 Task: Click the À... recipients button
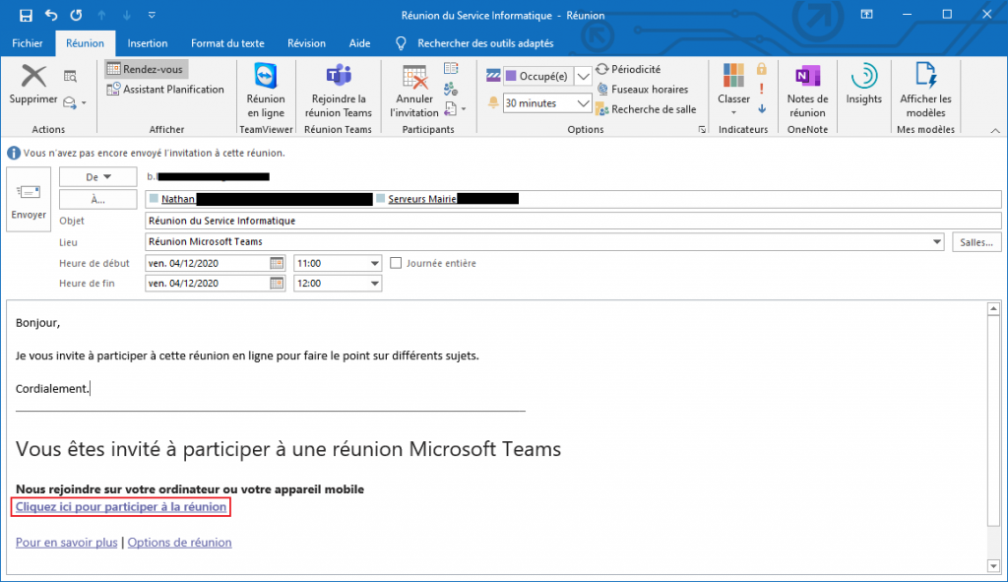pos(97,199)
